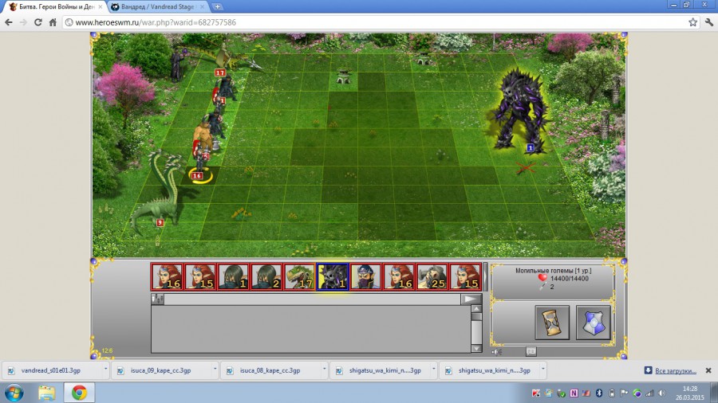Focus the battle chat input field
The height and width of the screenshot is (403, 718).
(312, 299)
